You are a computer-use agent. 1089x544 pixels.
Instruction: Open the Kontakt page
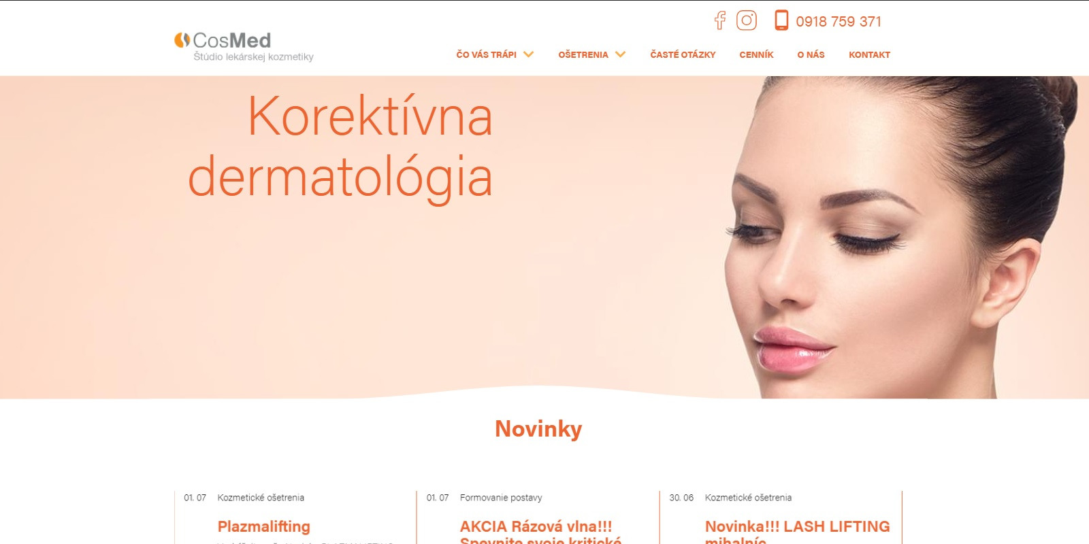[x=869, y=54]
